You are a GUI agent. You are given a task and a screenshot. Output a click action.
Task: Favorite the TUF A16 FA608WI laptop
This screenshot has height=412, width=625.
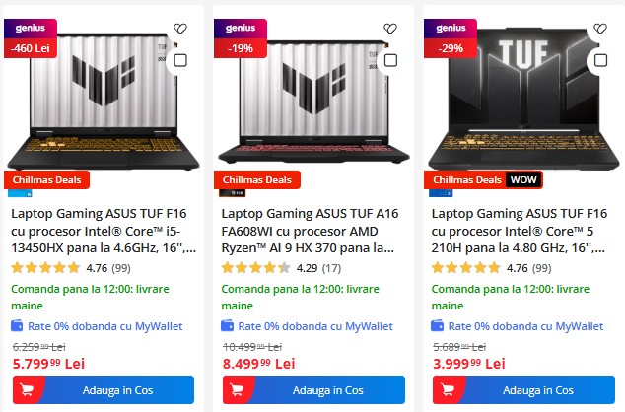coord(390,29)
